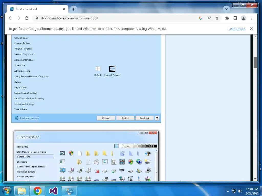Screen dimensions: 262x196
Task: Bookmark this page with the star icon
Action: [217, 18]
